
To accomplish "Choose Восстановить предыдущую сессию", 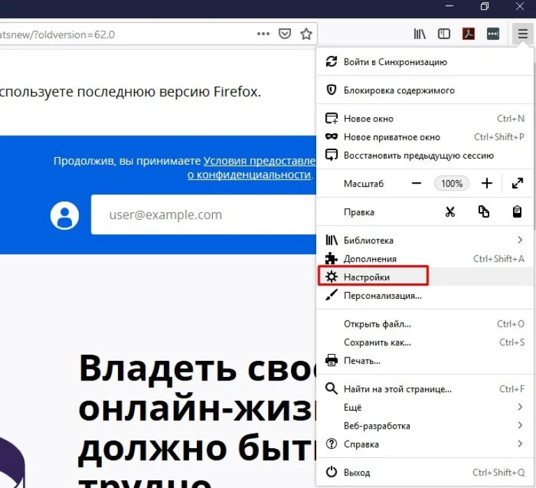I will [424, 156].
